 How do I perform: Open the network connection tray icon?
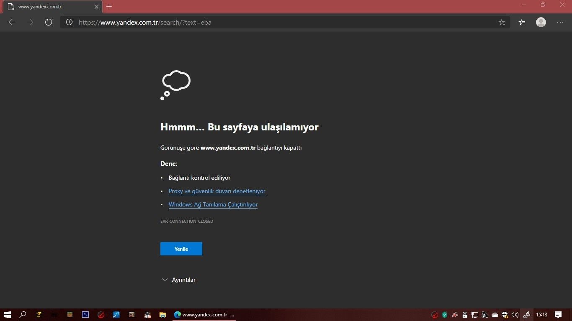click(x=475, y=315)
